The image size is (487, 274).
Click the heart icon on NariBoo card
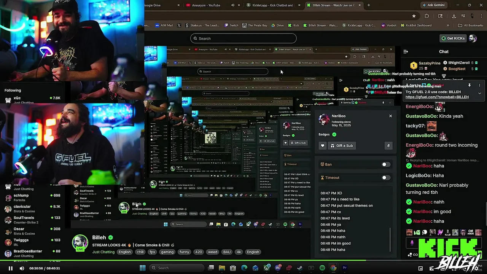(323, 146)
